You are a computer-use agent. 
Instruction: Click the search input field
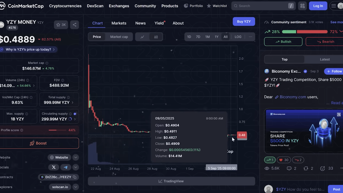(x=263, y=6)
